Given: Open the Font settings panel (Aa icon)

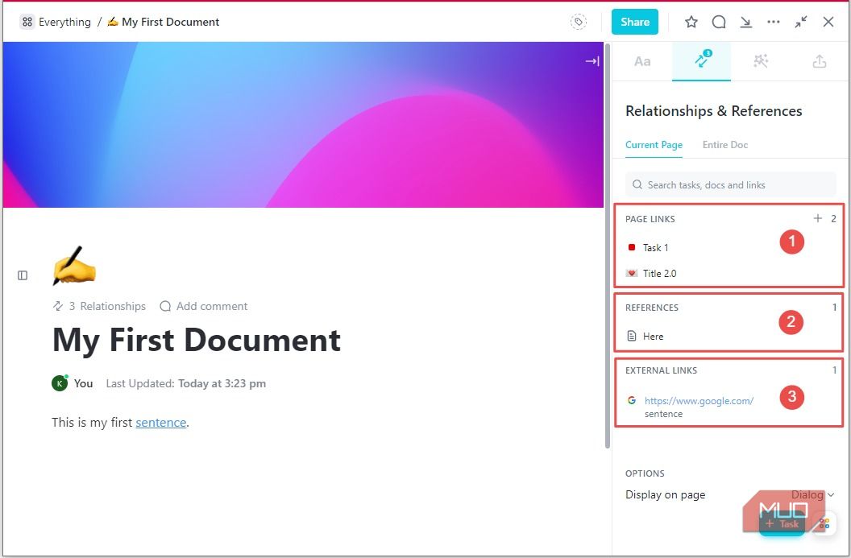Looking at the screenshot, I should coord(641,60).
